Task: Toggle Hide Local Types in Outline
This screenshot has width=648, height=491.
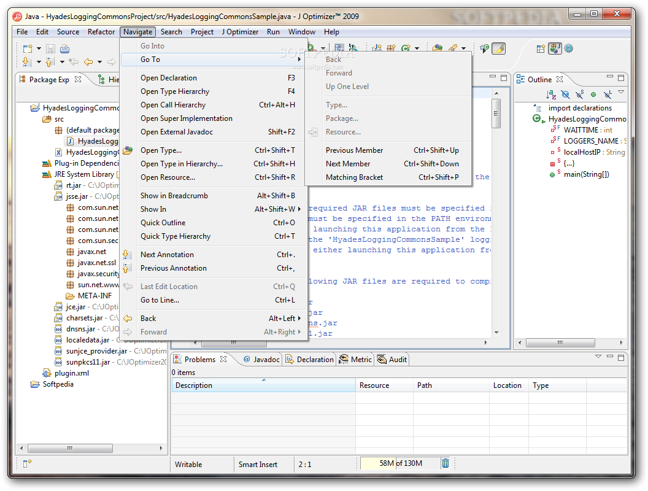Action: (x=607, y=95)
